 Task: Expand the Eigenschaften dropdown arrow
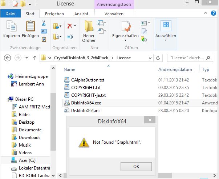pyautogui.click(x=125, y=40)
